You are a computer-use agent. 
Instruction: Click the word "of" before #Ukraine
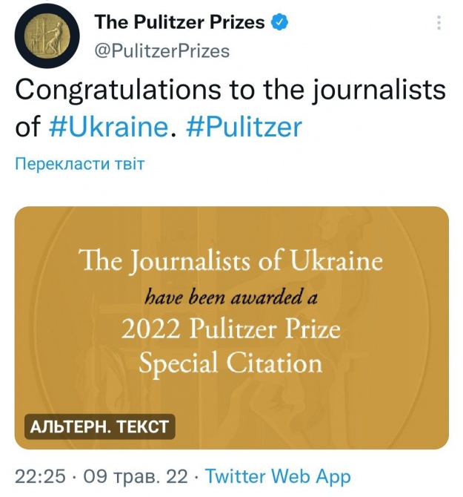coord(27,127)
